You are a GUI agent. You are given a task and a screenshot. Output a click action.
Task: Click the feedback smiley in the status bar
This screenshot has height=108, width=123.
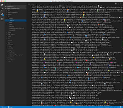[x=121, y=107]
